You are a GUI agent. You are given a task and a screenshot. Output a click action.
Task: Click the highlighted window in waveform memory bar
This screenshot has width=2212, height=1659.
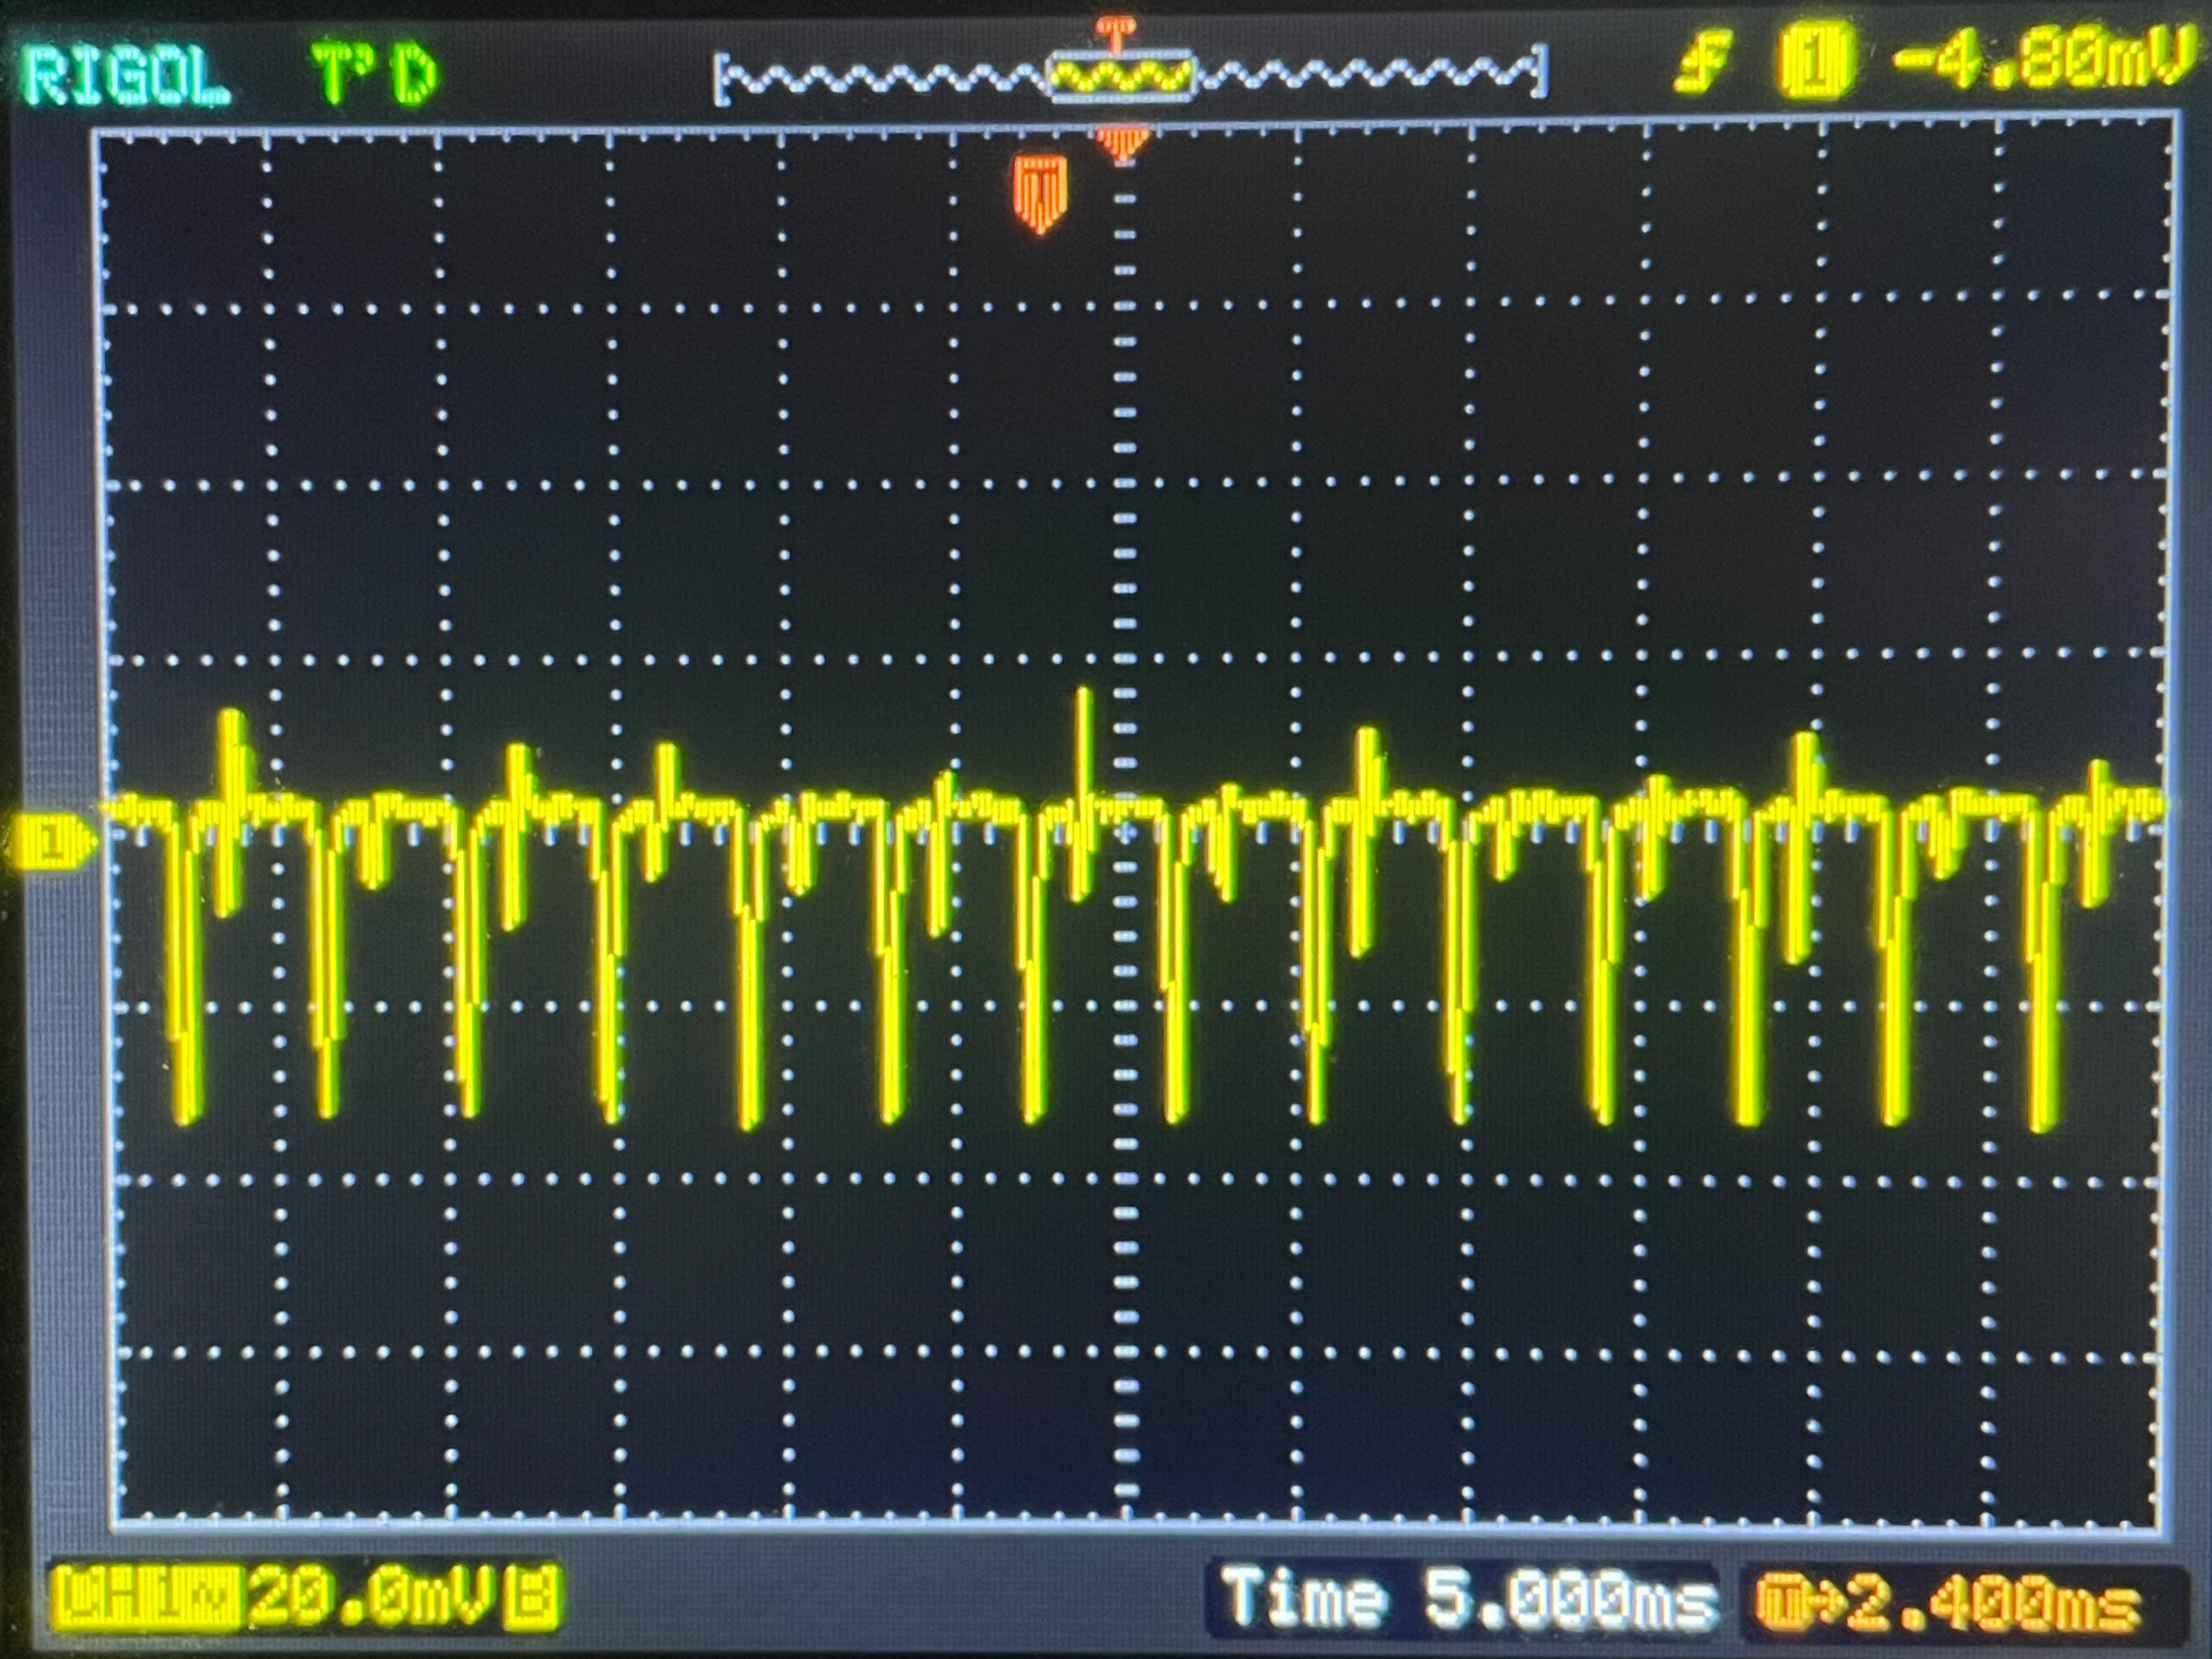1121,76
